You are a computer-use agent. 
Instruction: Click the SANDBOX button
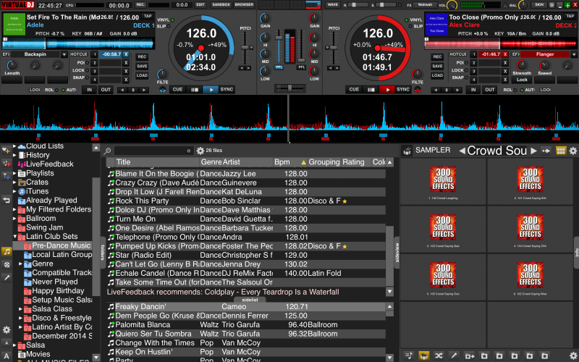[x=221, y=5]
